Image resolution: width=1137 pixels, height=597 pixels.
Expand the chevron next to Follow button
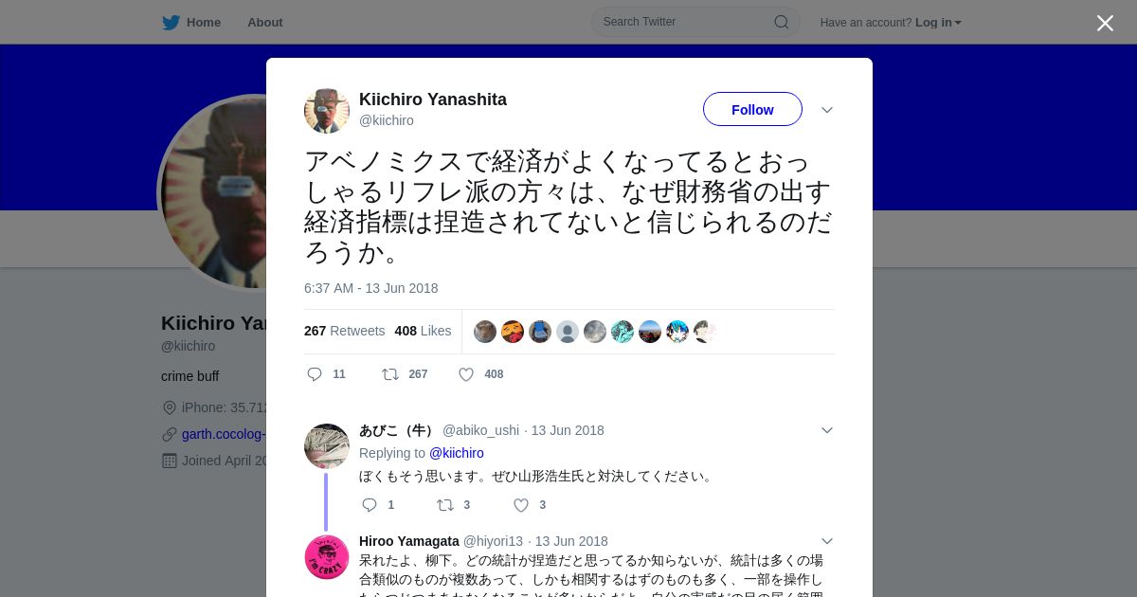[827, 110]
